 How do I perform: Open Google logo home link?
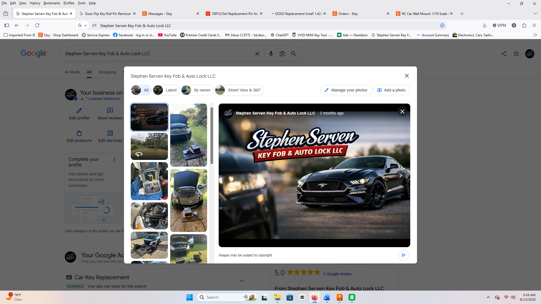point(33,53)
